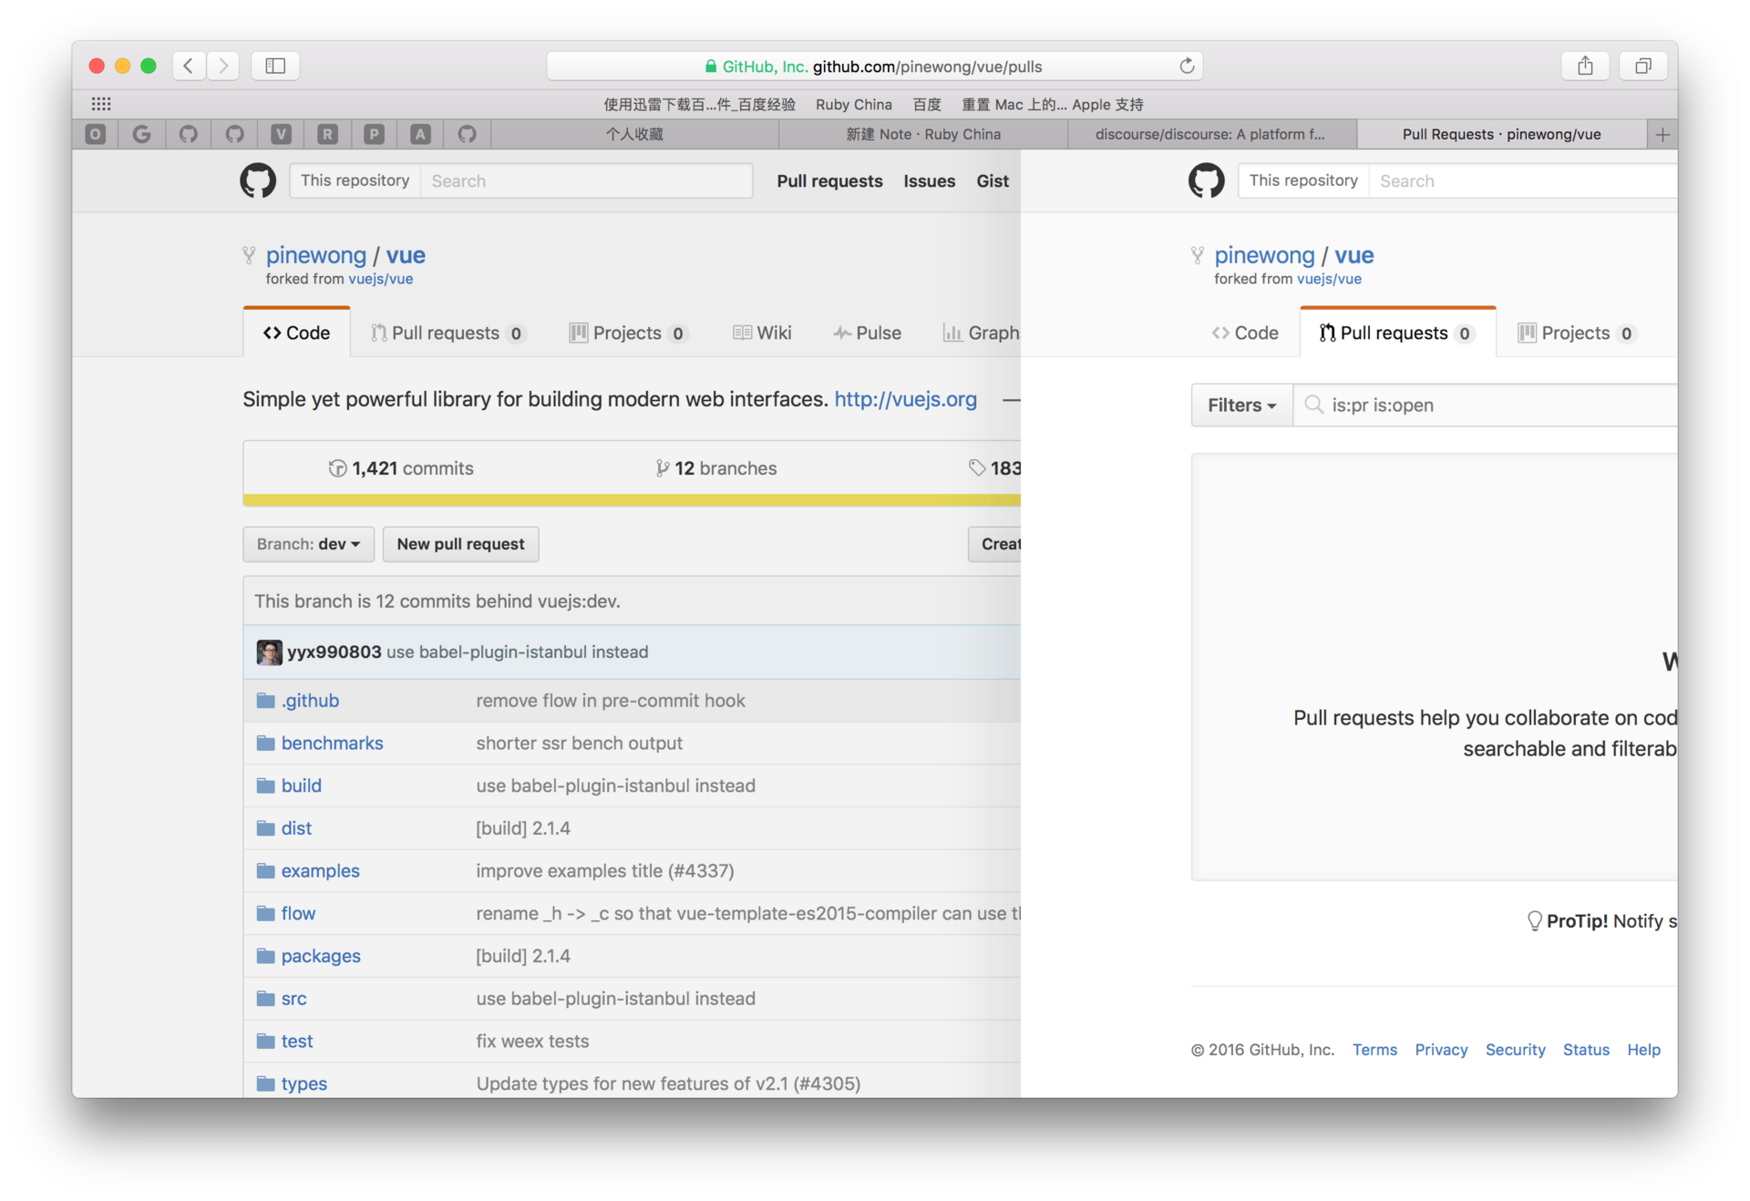
Task: Click Issues in top navigation
Action: (x=929, y=180)
